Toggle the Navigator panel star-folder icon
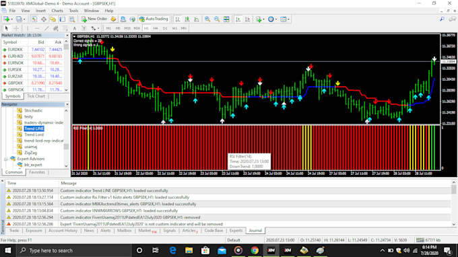This screenshot has height=257, width=458. 53,20
